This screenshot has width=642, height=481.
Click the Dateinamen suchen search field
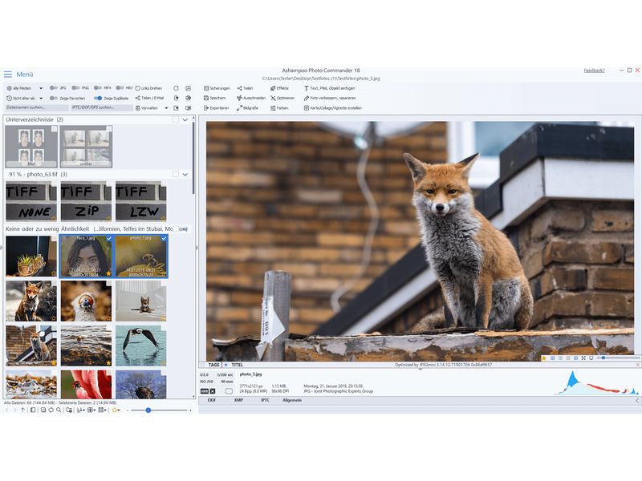[37, 107]
